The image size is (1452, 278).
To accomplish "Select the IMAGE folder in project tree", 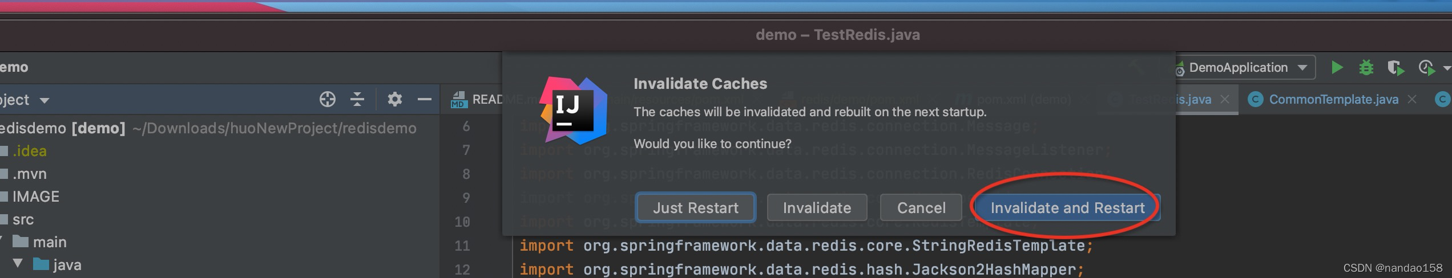I will pos(35,197).
